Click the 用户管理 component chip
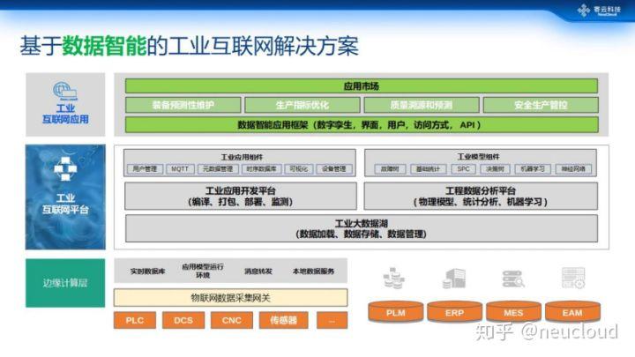The height and width of the screenshot is (357, 635). click(x=145, y=168)
